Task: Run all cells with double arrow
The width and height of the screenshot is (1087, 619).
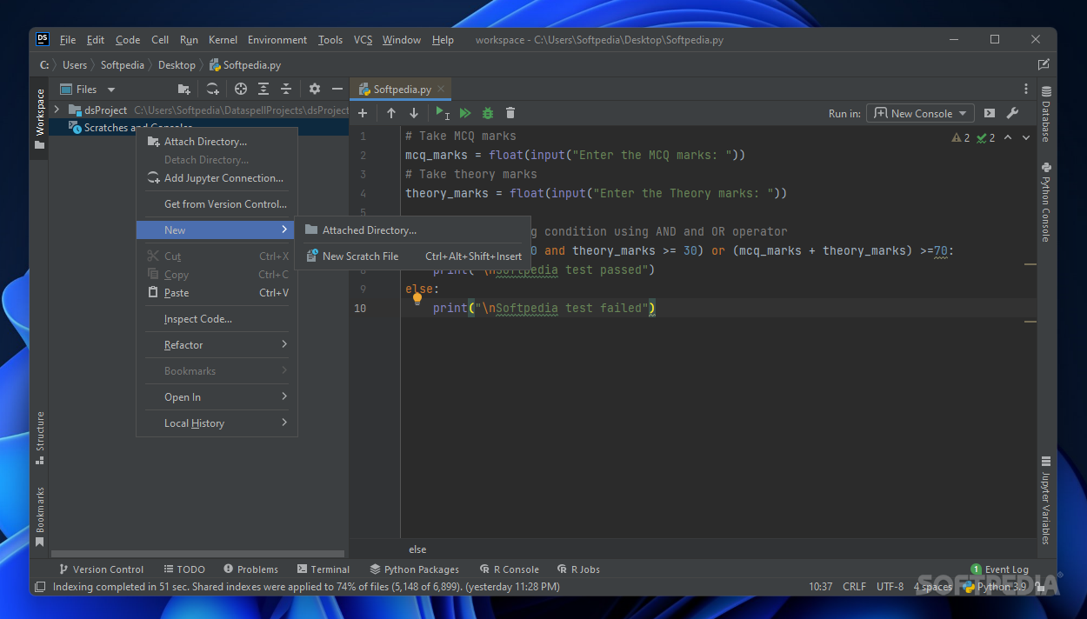Action: click(x=465, y=113)
